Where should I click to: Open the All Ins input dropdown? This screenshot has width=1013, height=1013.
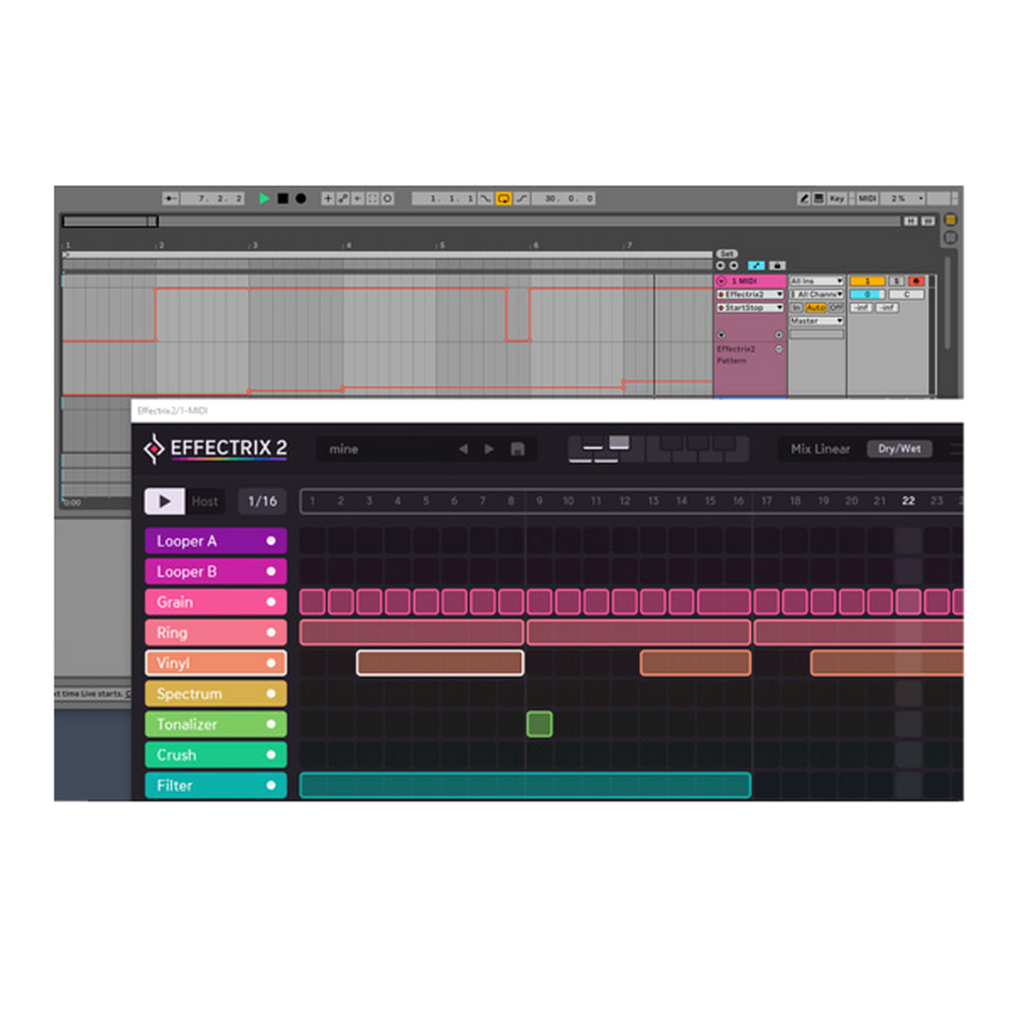click(x=817, y=280)
